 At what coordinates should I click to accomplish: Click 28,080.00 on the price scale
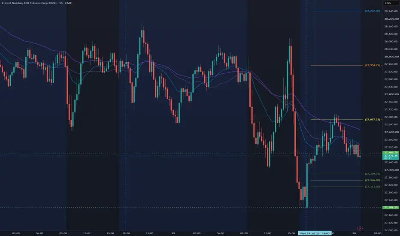(391, 41)
